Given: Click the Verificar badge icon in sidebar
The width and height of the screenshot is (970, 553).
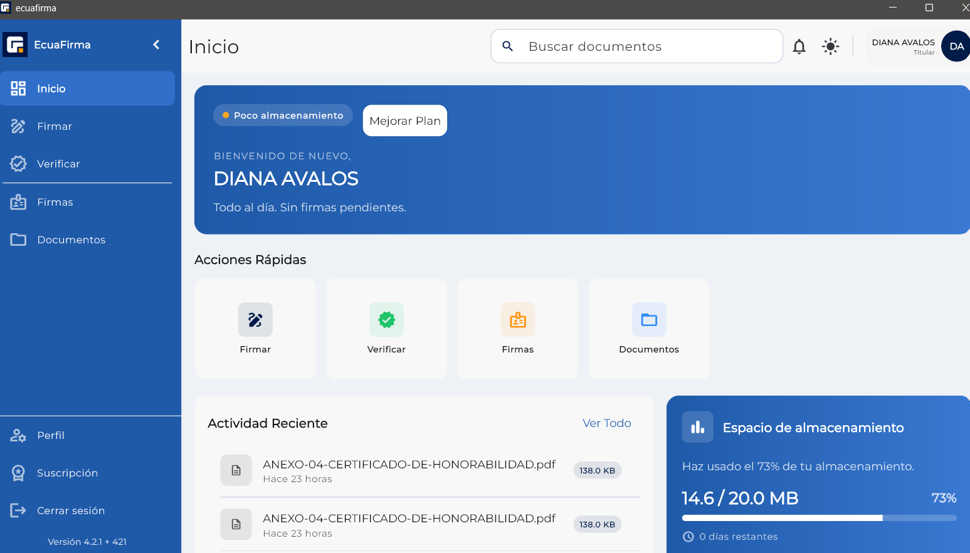Looking at the screenshot, I should (18, 164).
